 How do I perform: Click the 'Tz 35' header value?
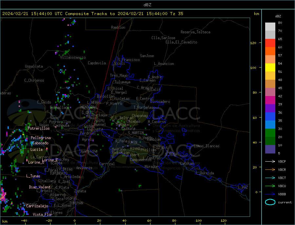176,14
